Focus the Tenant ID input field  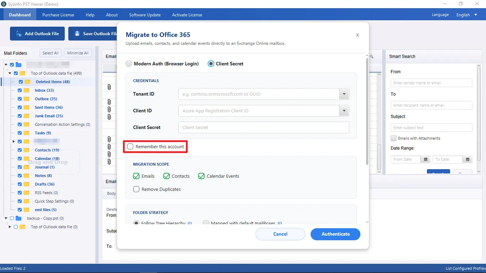[x=259, y=94]
